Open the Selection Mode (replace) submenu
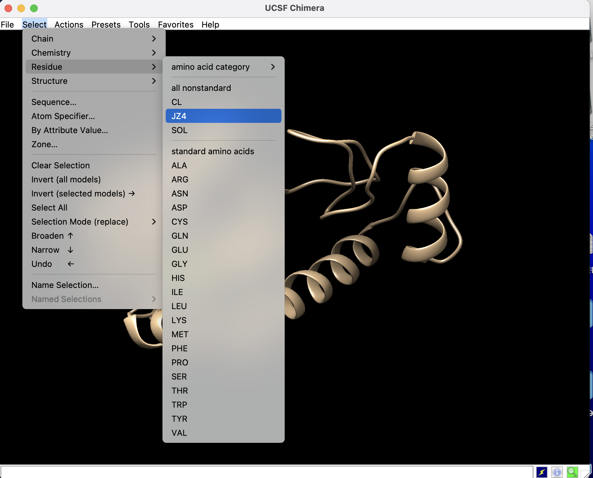Screen dimensions: 593x478 point(93,222)
